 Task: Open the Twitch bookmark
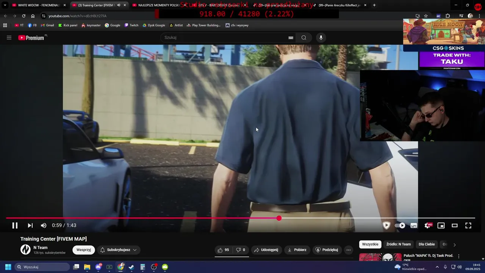click(131, 25)
